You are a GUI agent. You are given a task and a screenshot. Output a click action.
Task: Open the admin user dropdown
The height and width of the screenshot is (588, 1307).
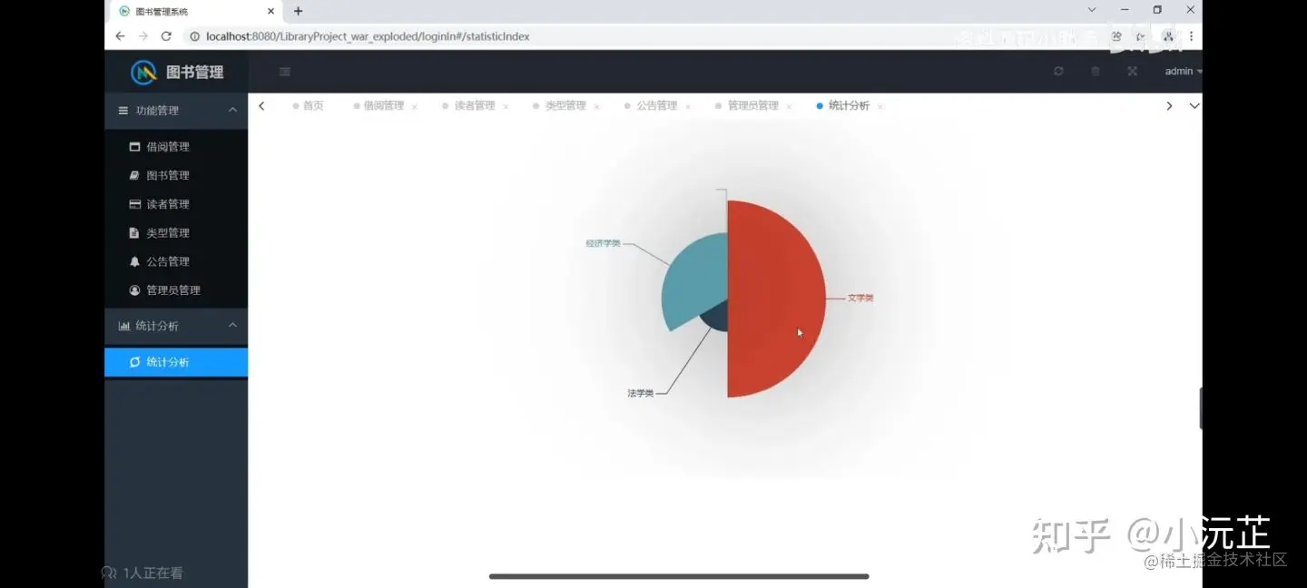pos(1183,71)
